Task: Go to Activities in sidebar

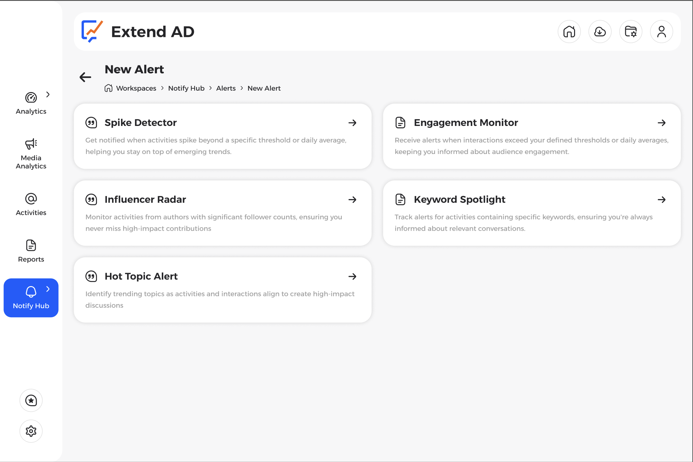Action: pos(31,205)
